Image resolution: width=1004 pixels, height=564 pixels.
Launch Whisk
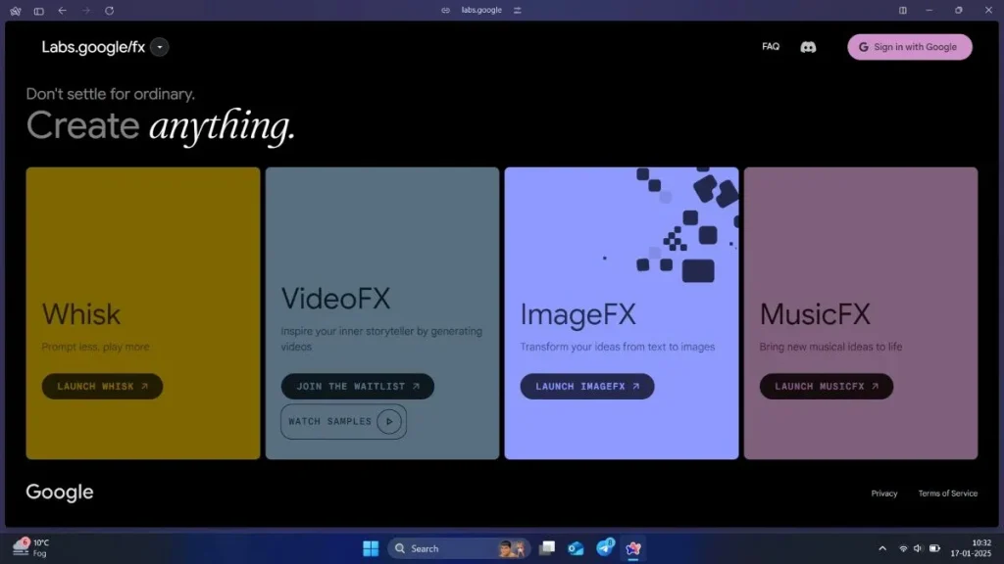[102, 386]
